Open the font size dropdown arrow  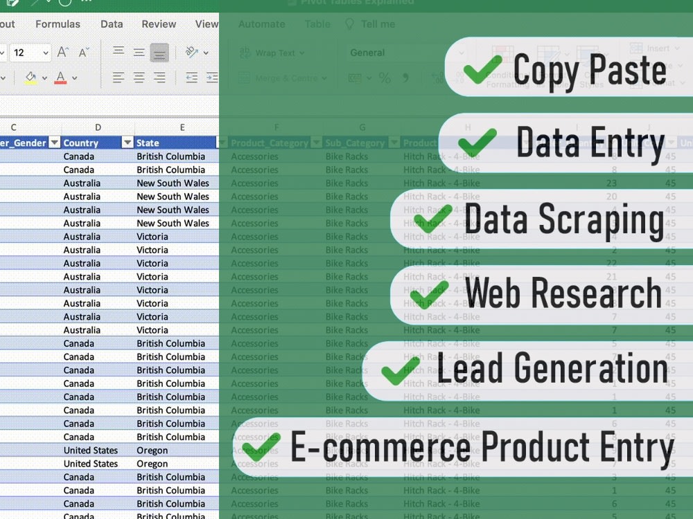(x=46, y=53)
